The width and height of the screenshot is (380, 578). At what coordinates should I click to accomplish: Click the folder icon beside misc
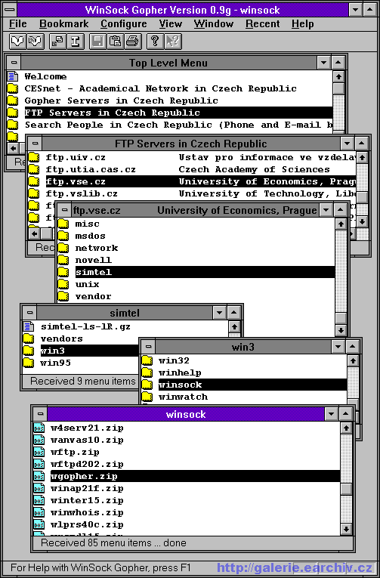[63, 224]
